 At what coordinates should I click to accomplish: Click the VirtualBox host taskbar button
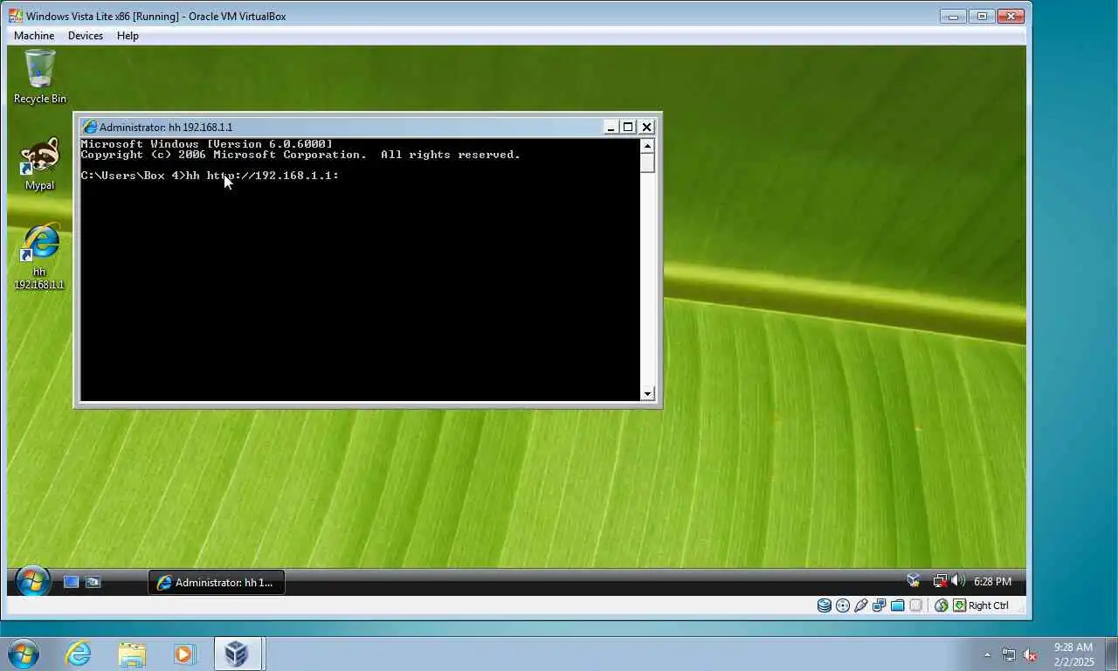pos(238,654)
